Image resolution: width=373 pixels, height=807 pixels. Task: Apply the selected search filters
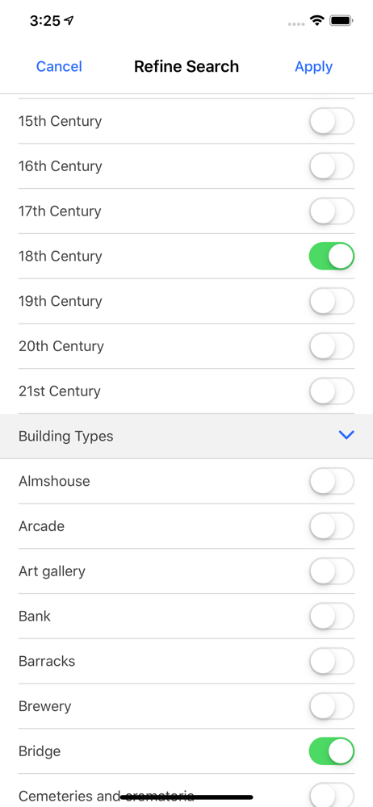314,66
